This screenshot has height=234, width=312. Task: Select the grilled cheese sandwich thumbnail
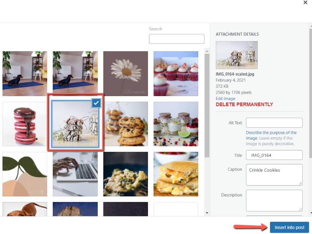[x=176, y=174]
